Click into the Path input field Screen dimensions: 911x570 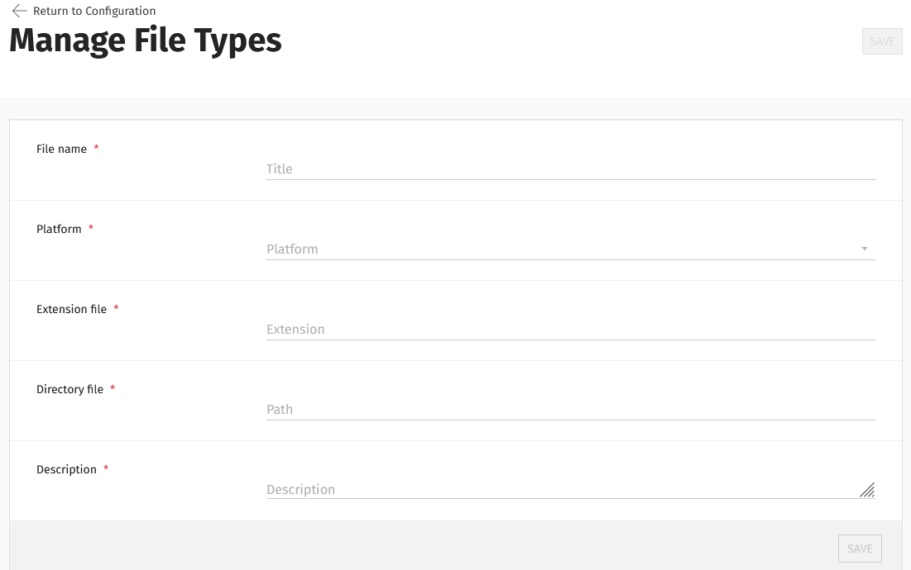click(571, 409)
